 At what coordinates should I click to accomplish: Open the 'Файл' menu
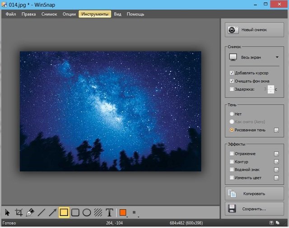coord(11,14)
